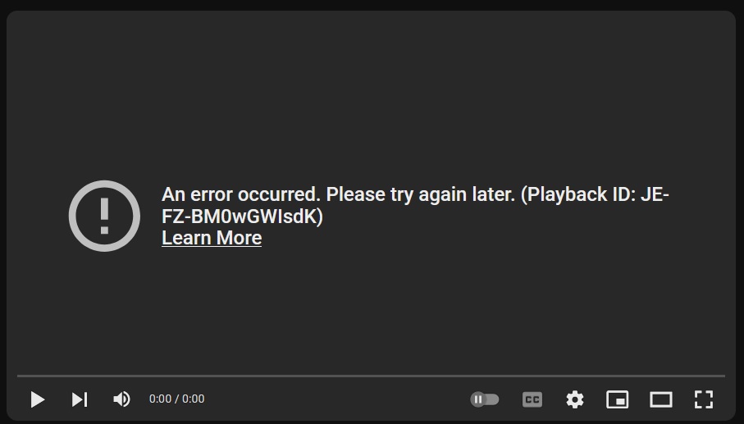Screen dimensions: 744x424
Task: Click the empty dark video area above error
Action: (371, 95)
